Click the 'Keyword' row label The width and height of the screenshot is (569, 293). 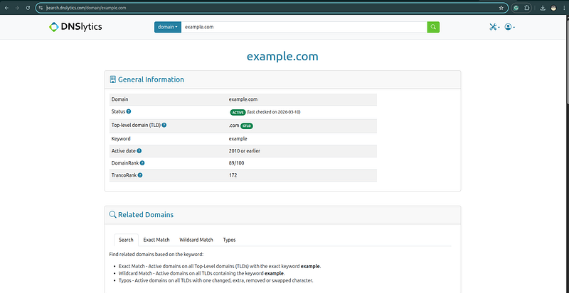(x=121, y=139)
